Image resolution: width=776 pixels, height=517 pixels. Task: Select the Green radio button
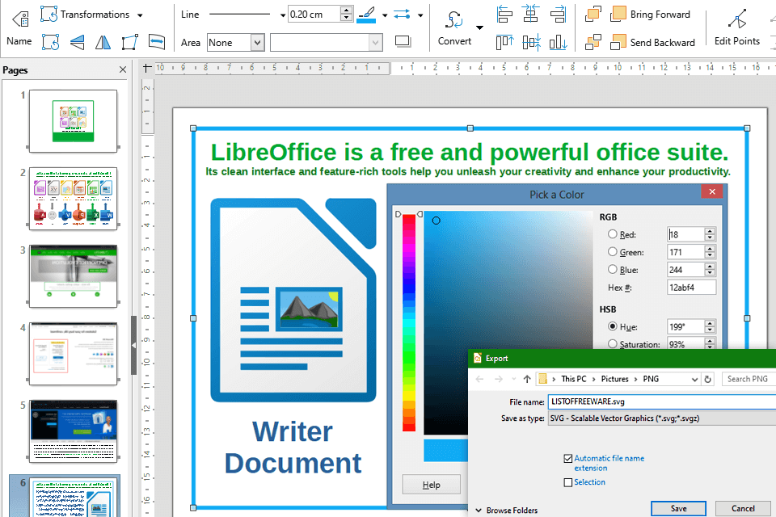pyautogui.click(x=613, y=252)
